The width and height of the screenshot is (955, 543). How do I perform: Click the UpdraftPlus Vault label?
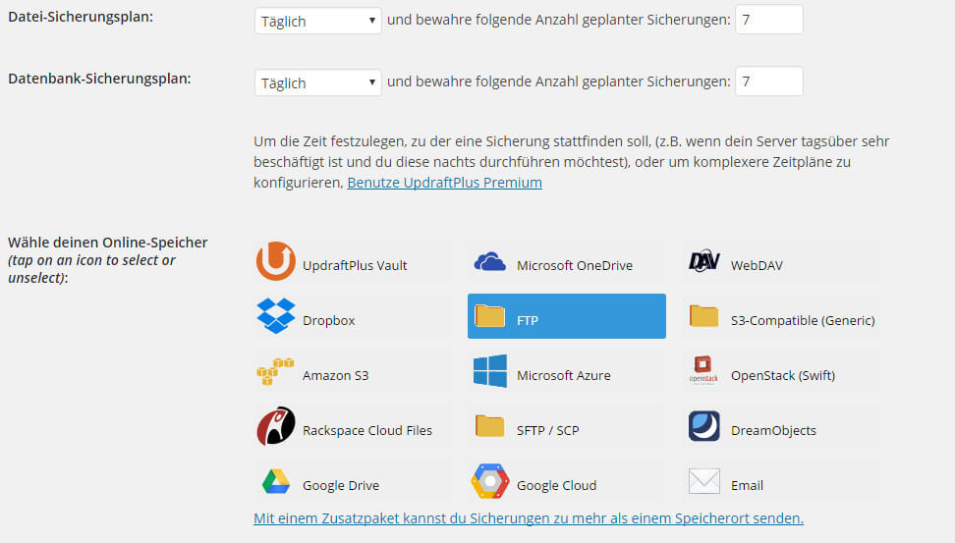click(x=355, y=265)
